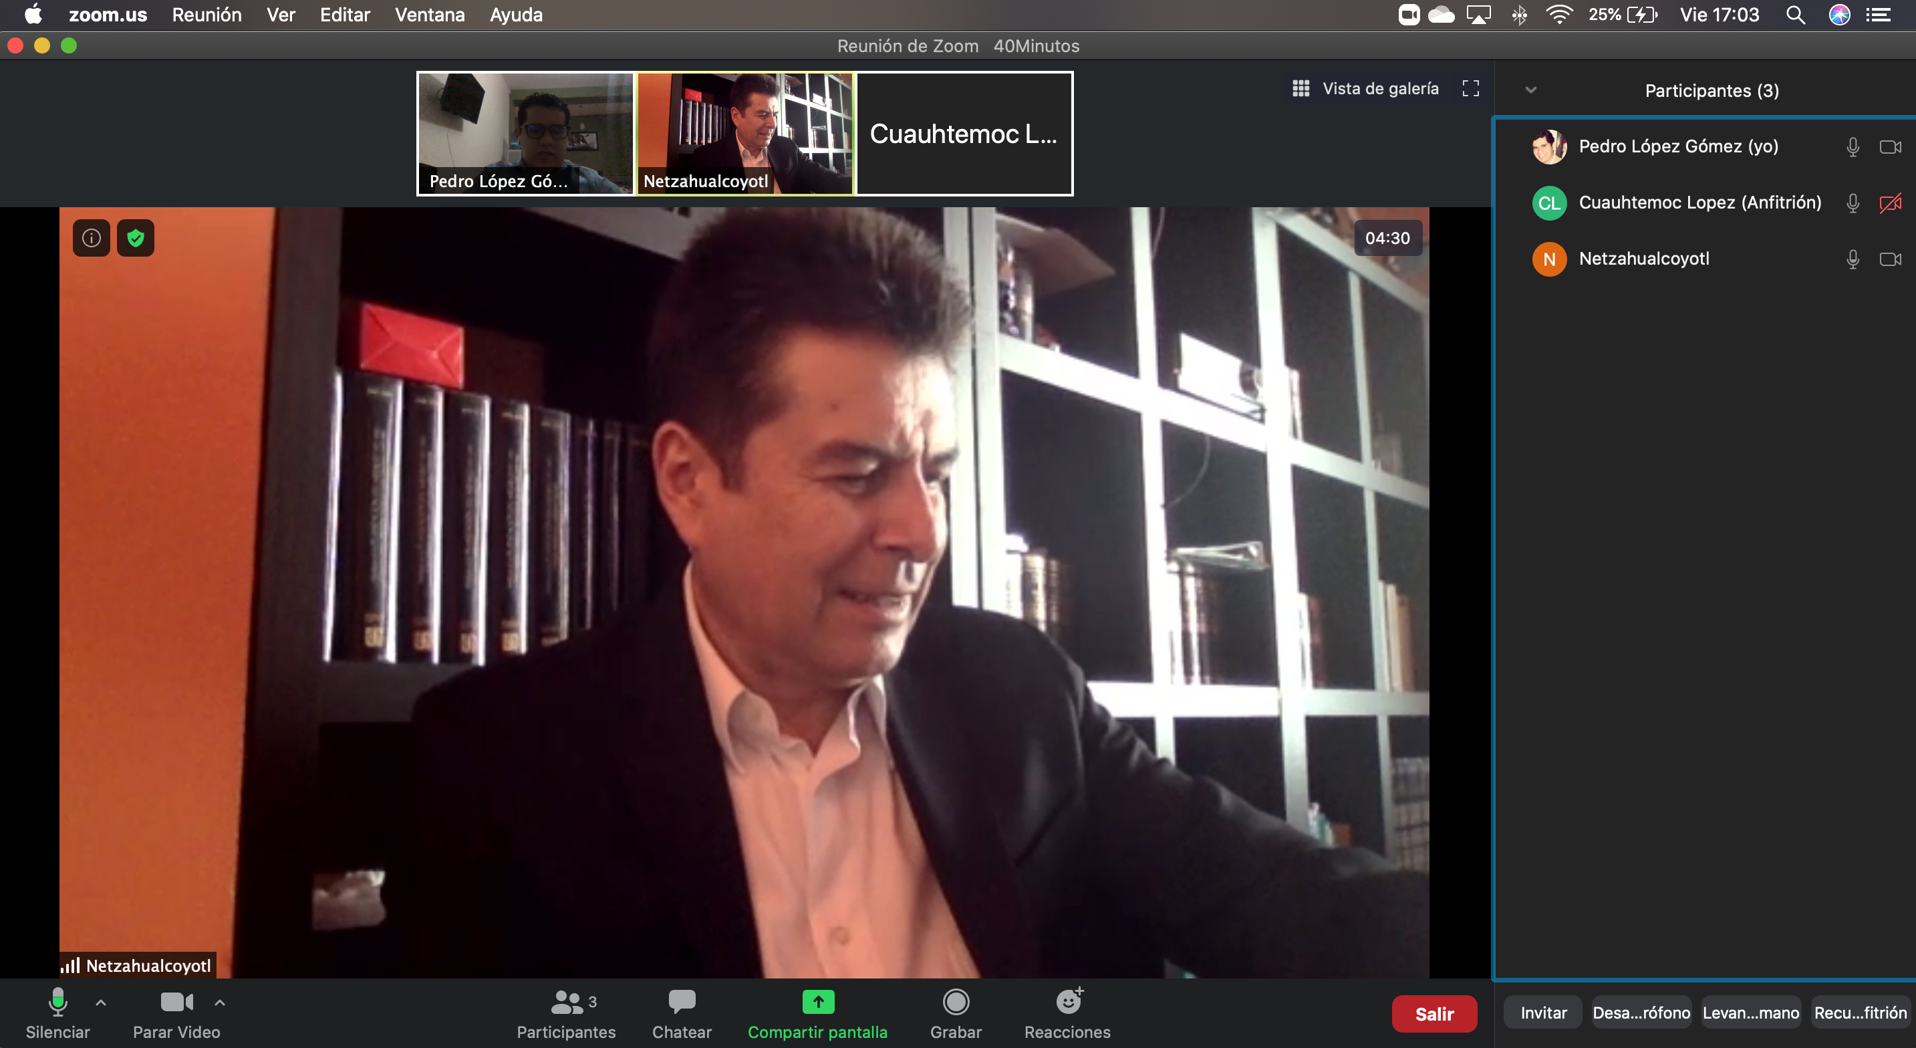The image size is (1916, 1048).
Task: Open Spotlight search
Action: point(1796,15)
